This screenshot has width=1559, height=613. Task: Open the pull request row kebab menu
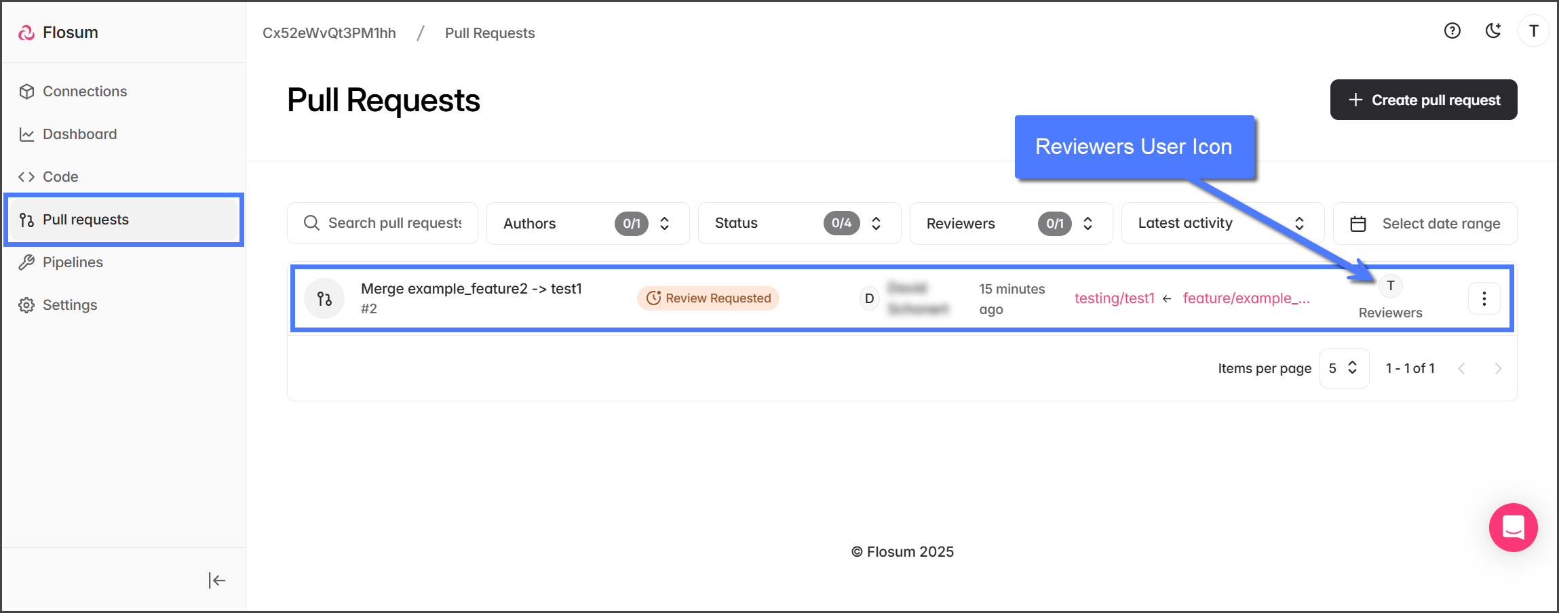click(1484, 298)
